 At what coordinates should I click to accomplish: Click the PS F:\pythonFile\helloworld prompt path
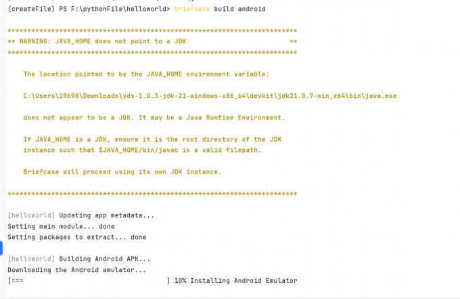pos(114,9)
